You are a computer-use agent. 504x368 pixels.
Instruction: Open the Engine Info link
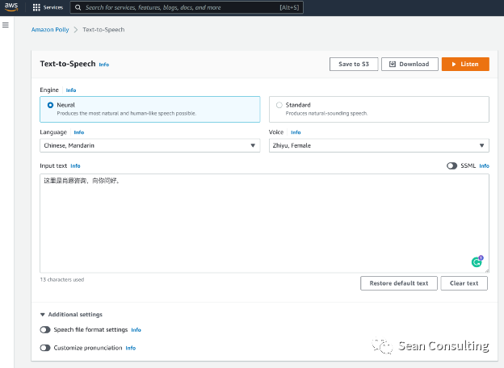coord(71,90)
